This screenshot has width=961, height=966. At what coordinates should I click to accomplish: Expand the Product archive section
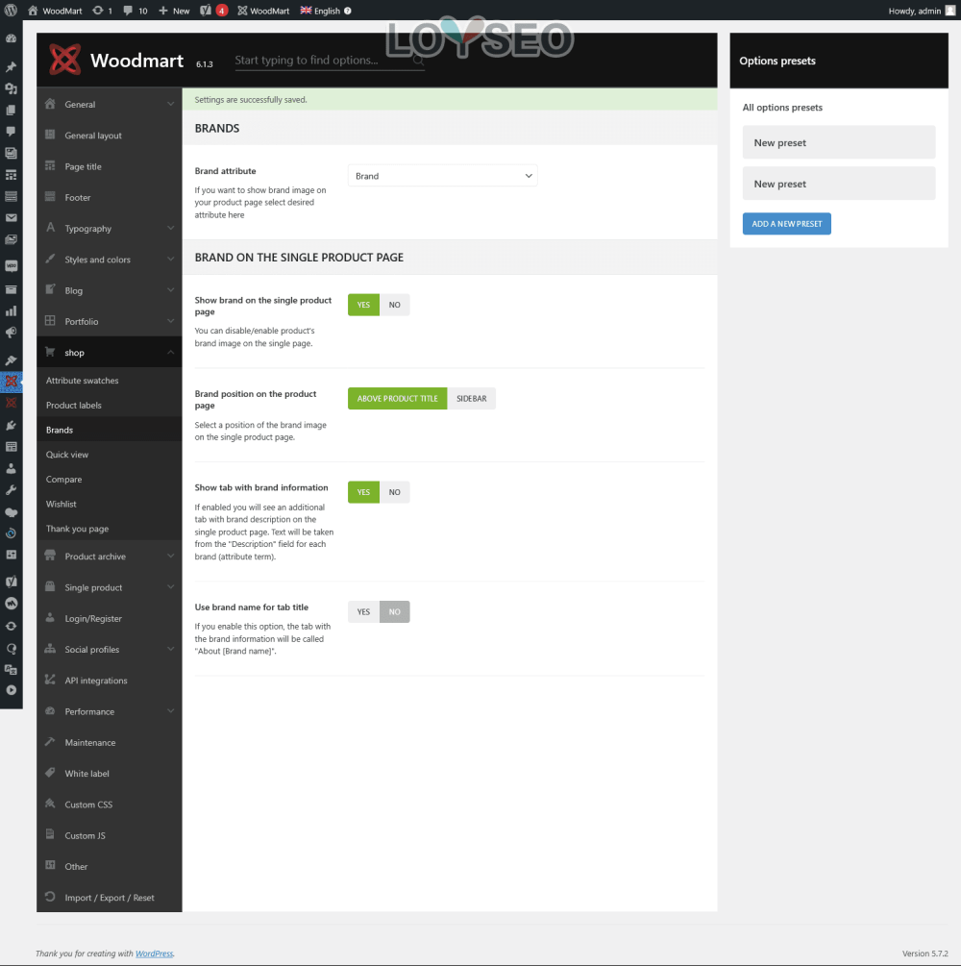pyautogui.click(x=109, y=556)
